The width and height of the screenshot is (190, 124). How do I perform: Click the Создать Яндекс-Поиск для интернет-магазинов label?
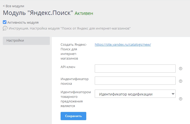[74, 51]
